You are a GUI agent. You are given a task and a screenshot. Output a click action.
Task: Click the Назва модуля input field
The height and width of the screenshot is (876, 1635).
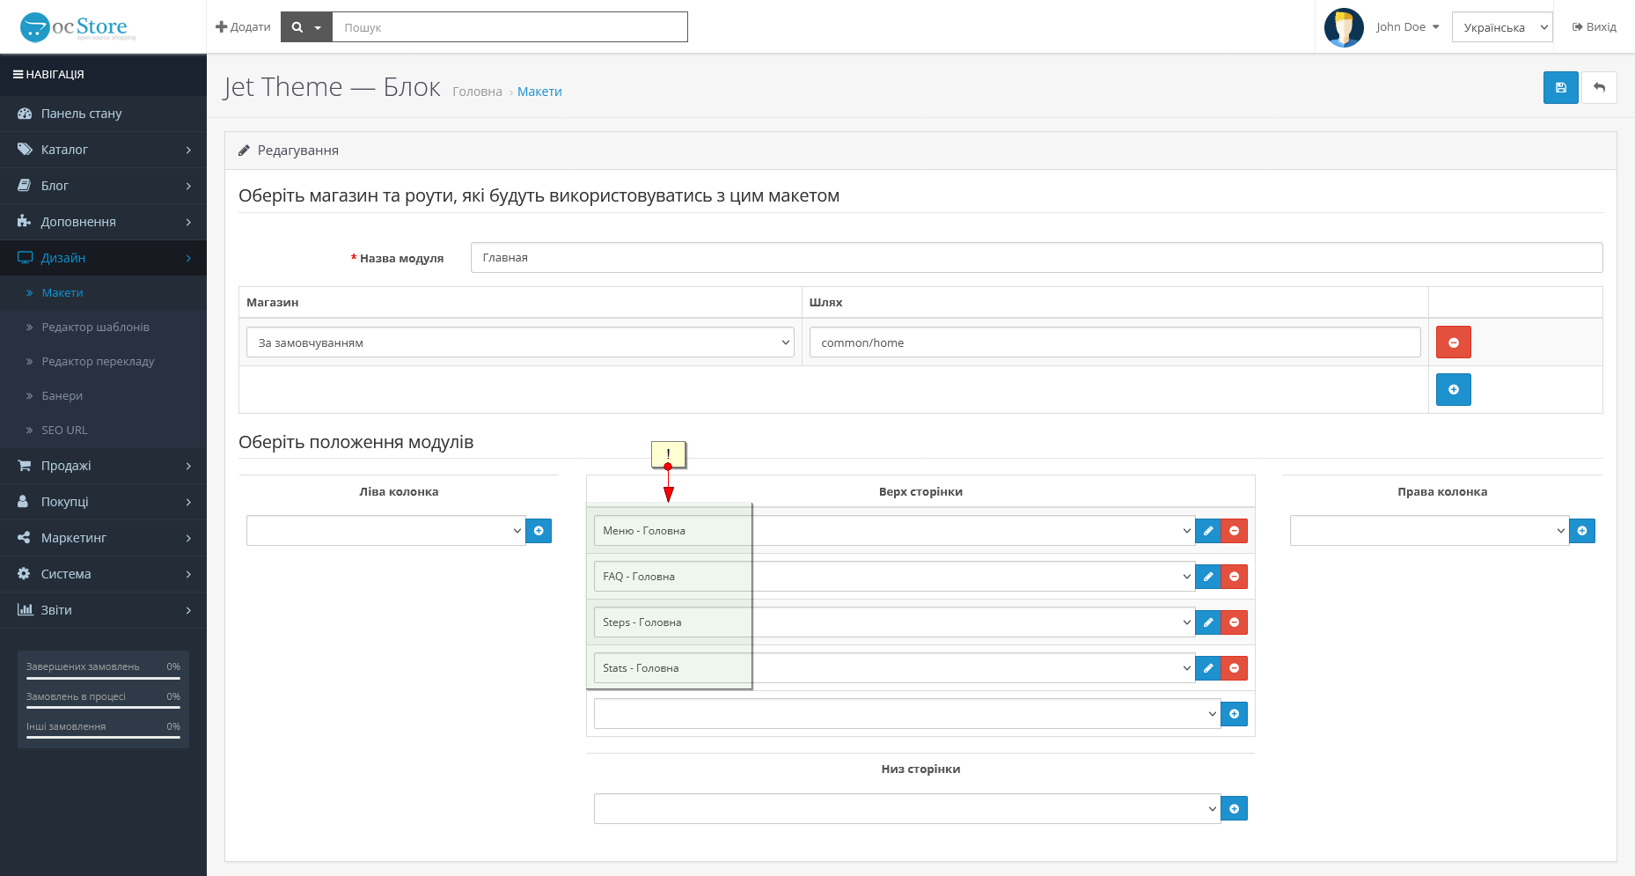(x=1036, y=258)
